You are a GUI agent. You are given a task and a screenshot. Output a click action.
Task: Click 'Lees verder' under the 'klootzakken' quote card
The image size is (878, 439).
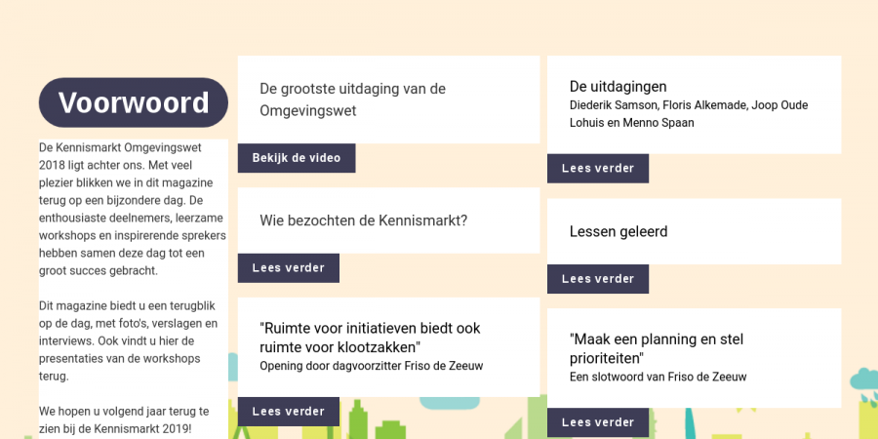[x=289, y=412]
